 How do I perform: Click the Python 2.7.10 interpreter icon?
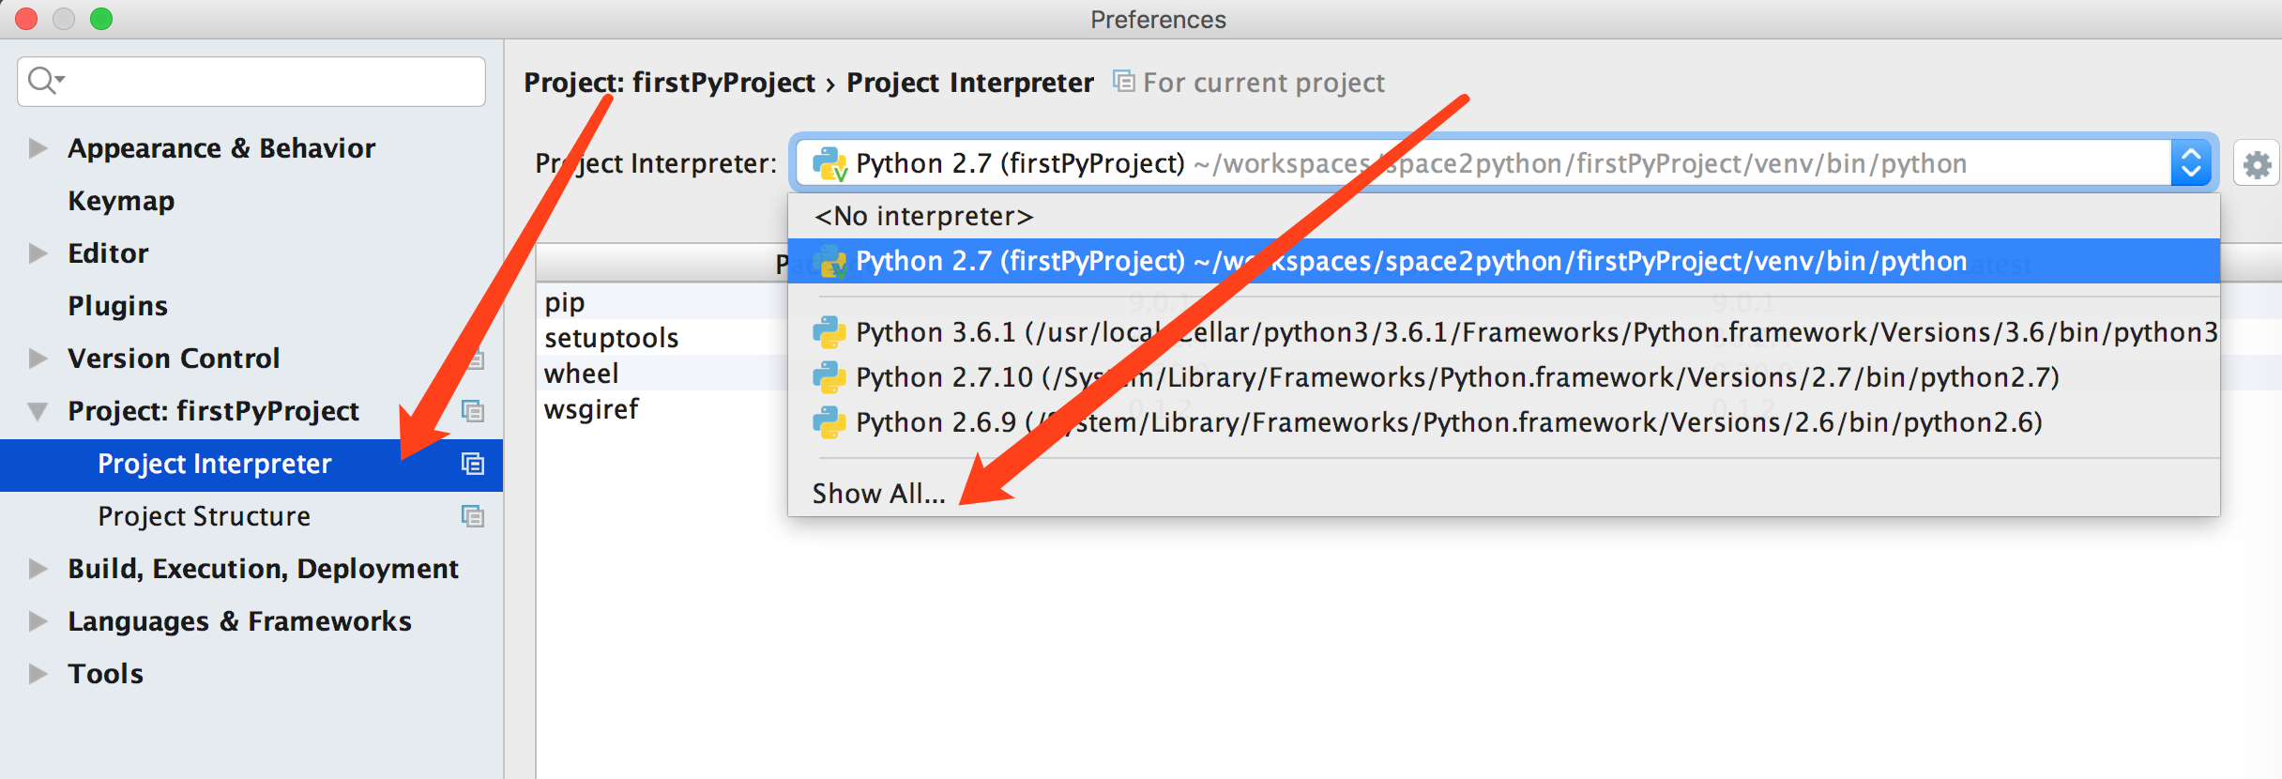pyautogui.click(x=829, y=377)
